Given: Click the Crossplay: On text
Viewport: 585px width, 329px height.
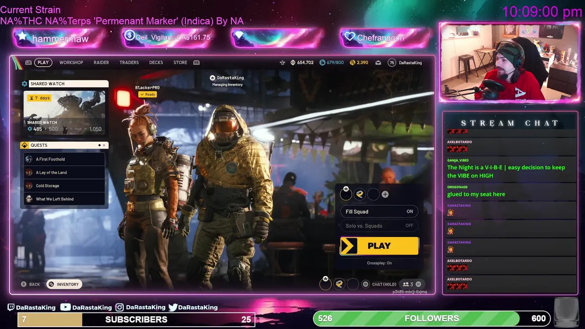Looking at the screenshot, I should pyautogui.click(x=379, y=263).
